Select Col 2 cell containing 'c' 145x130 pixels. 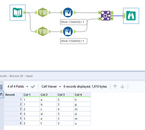click(x=48, y=109)
